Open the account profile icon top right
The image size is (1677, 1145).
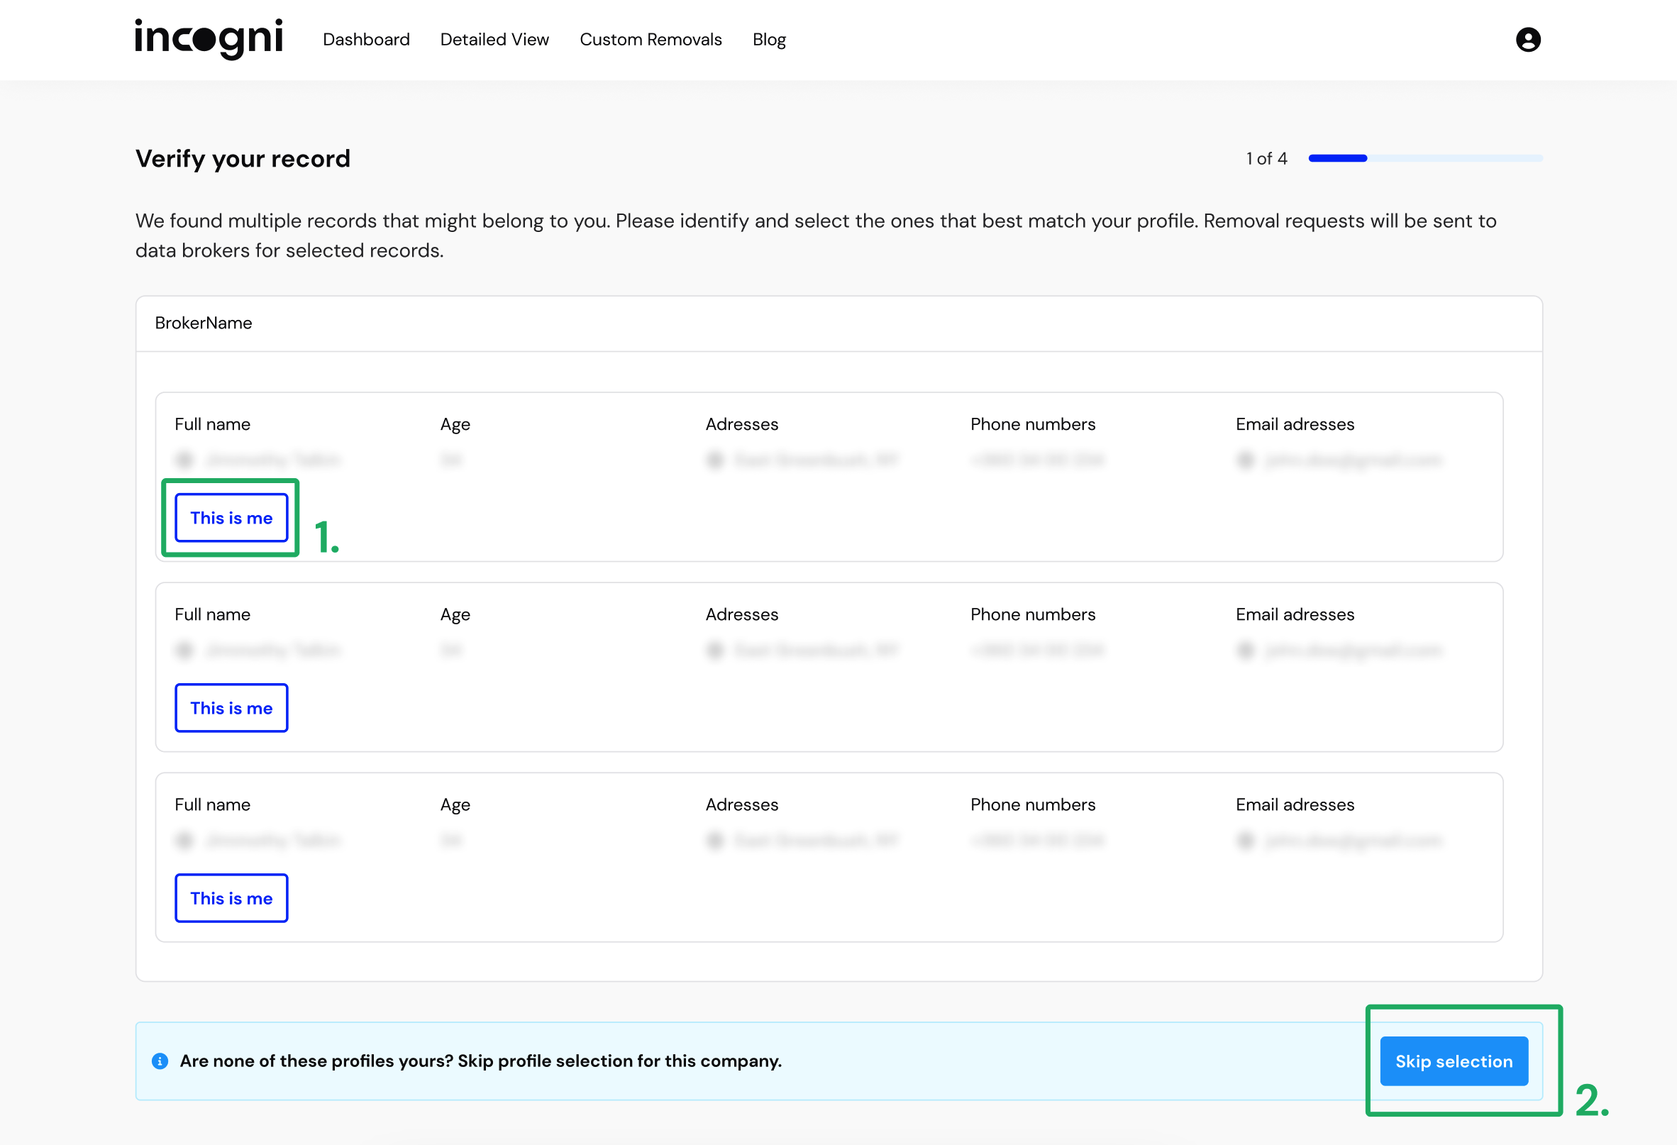[1528, 40]
